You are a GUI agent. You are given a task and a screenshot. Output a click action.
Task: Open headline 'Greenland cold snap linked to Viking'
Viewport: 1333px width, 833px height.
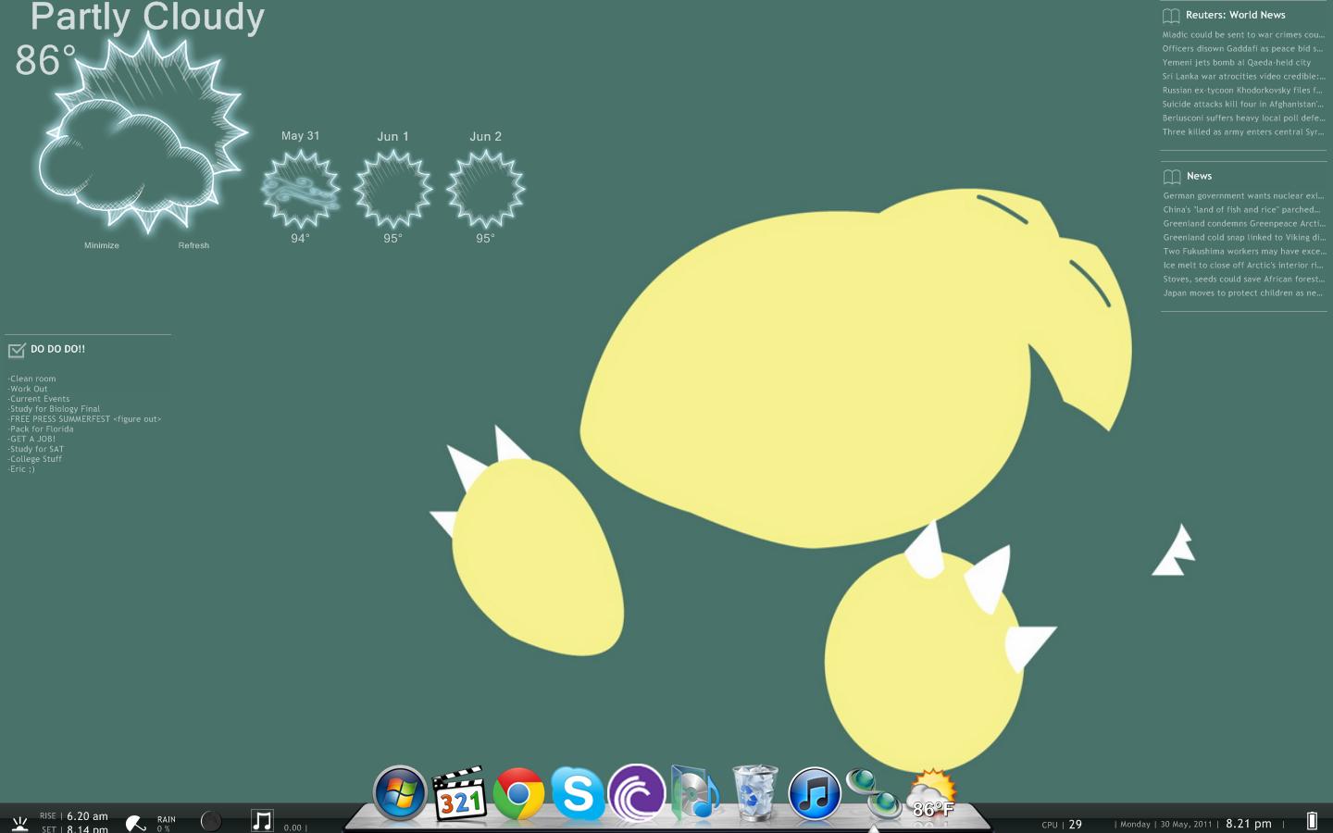[1244, 238]
